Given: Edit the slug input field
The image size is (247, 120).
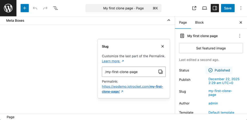Looking at the screenshot, I should point(134,72).
